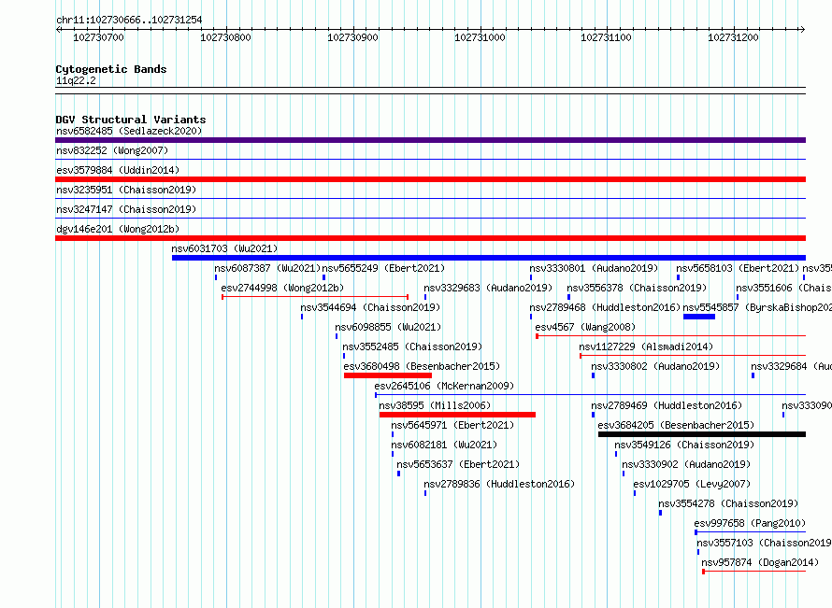
Task: Open the nsv2789836 (Huddleston2016) label
Action: 499,484
